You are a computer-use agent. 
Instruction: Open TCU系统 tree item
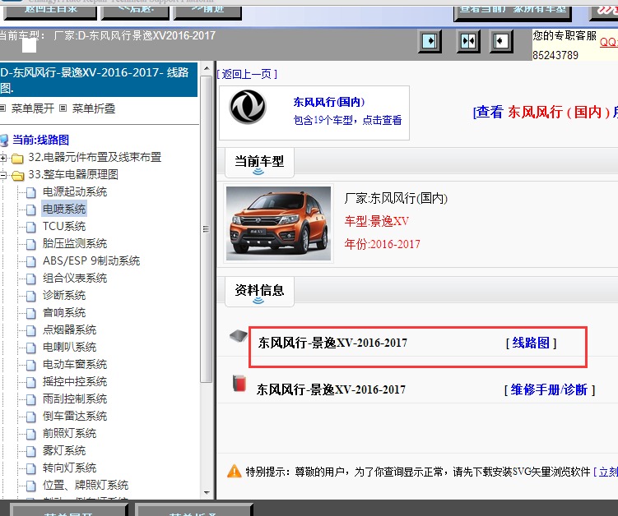pos(64,226)
